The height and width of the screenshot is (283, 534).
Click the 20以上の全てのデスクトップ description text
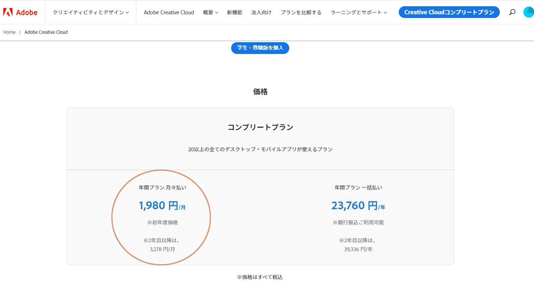[260, 149]
